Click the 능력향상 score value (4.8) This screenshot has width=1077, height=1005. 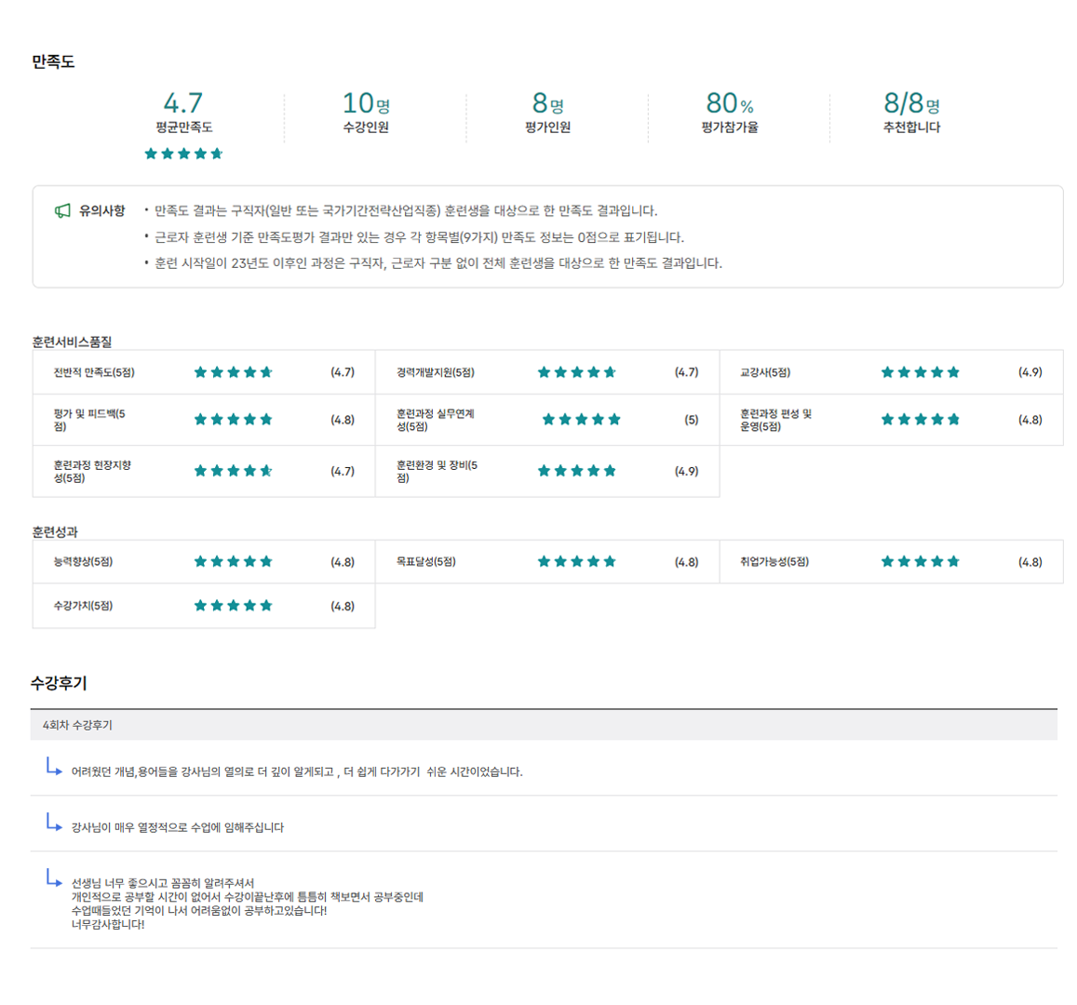click(x=342, y=562)
